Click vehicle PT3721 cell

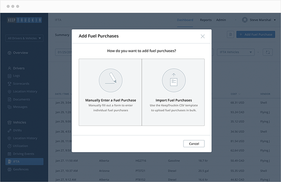click(x=140, y=171)
